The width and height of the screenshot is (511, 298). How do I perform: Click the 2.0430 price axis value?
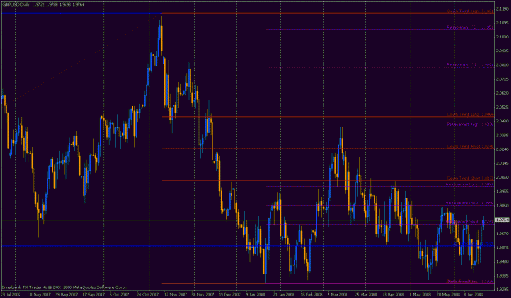(502, 121)
